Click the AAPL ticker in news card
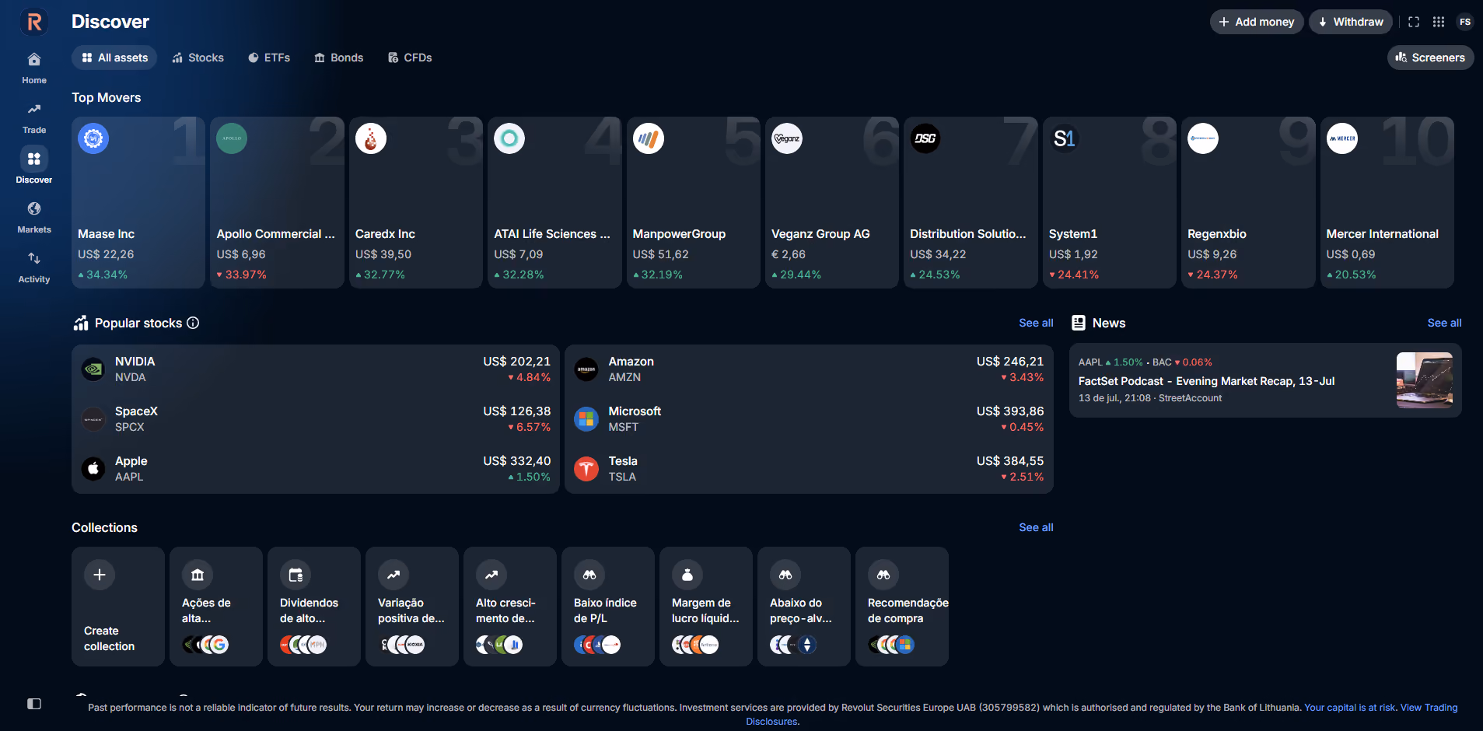The image size is (1483, 731). (1090, 362)
